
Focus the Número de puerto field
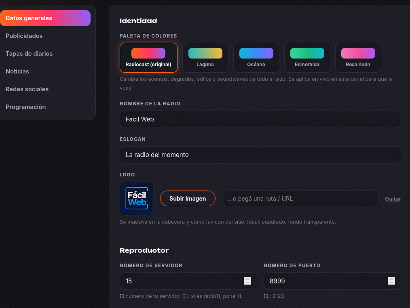[x=332, y=281]
